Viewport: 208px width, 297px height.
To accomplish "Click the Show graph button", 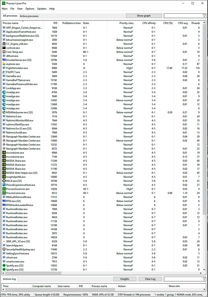I will (144, 16).
